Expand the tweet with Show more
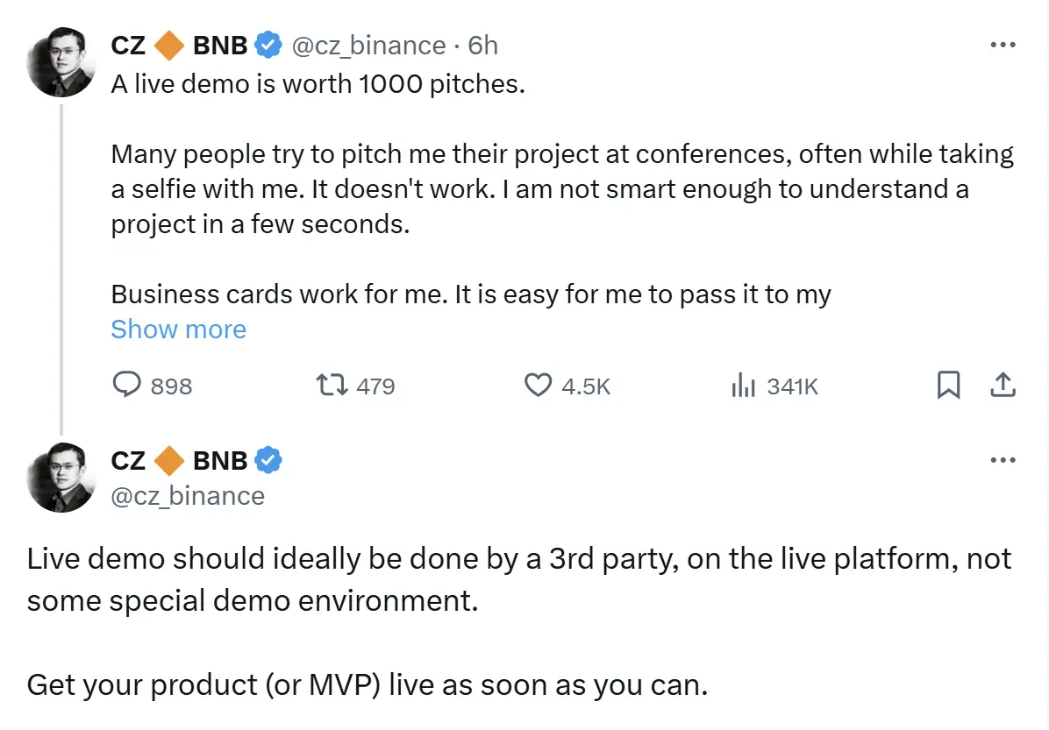The image size is (1049, 730). 178,330
